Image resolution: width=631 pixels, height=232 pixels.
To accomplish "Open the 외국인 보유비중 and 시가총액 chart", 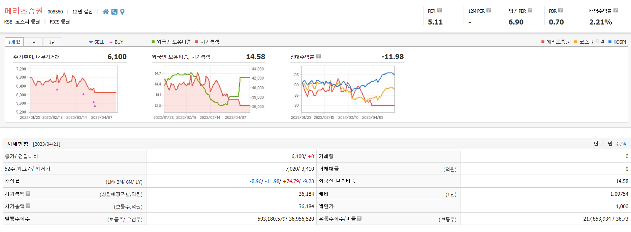I will point(208,92).
